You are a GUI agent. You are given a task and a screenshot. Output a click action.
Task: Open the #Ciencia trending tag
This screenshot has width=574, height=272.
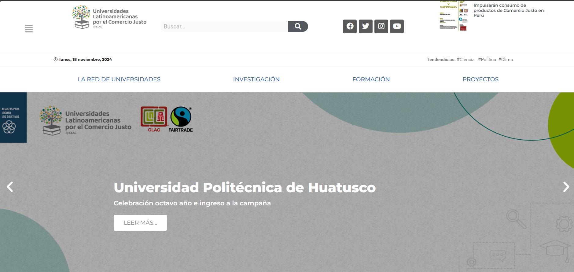pos(466,60)
